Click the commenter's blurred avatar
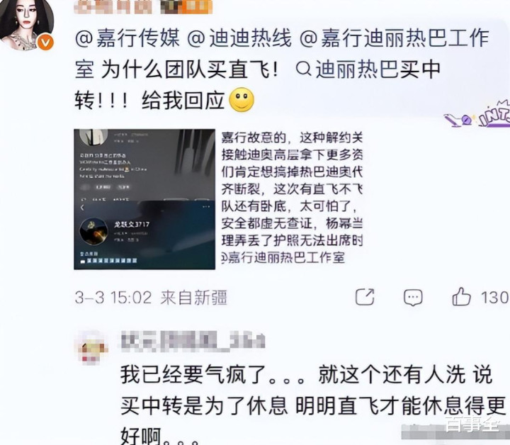Screen dimensions: 510x445 coord(93,347)
